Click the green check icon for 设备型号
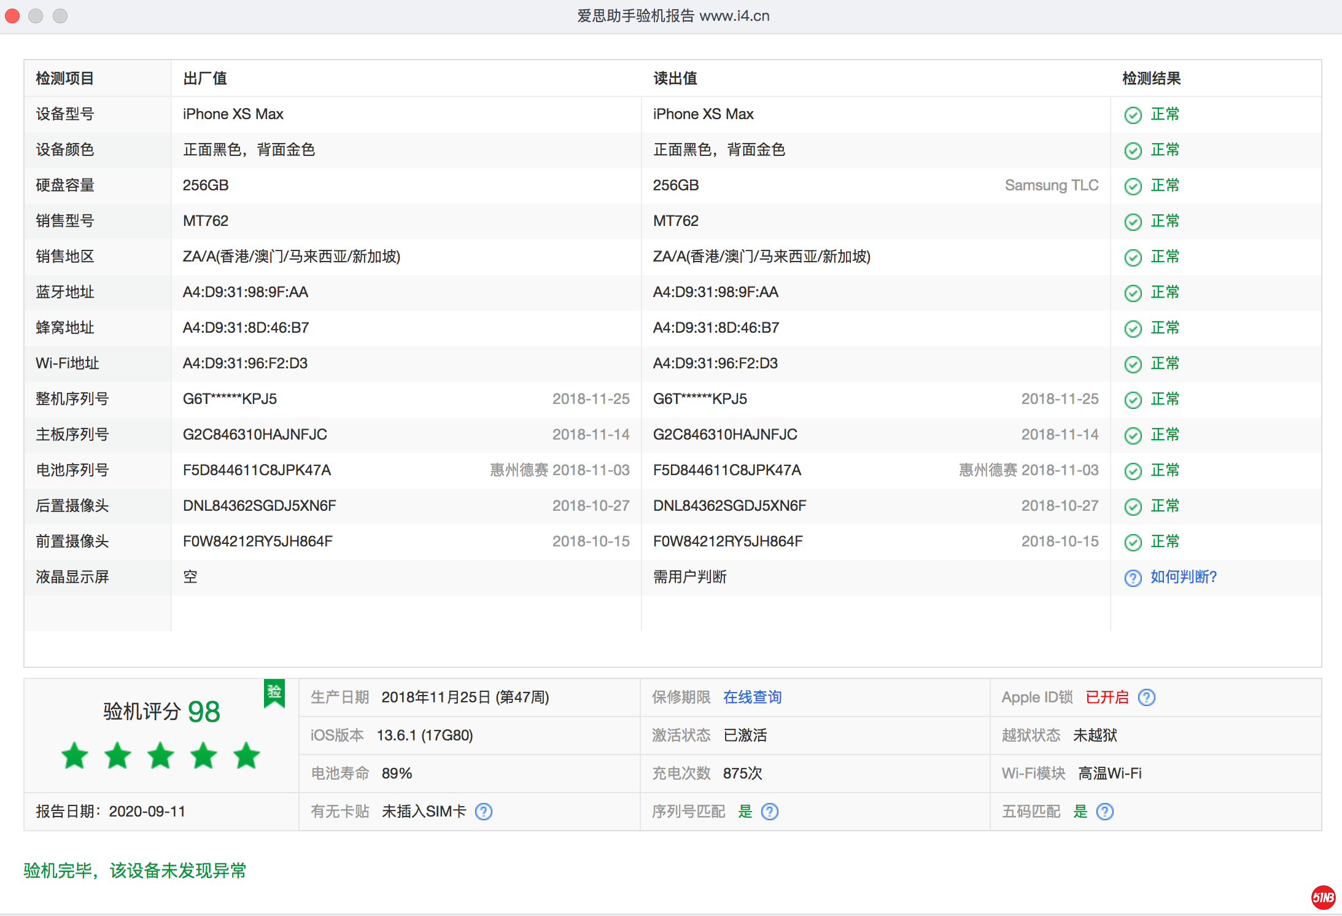Screen dimensions: 1342x916 click(1133, 115)
